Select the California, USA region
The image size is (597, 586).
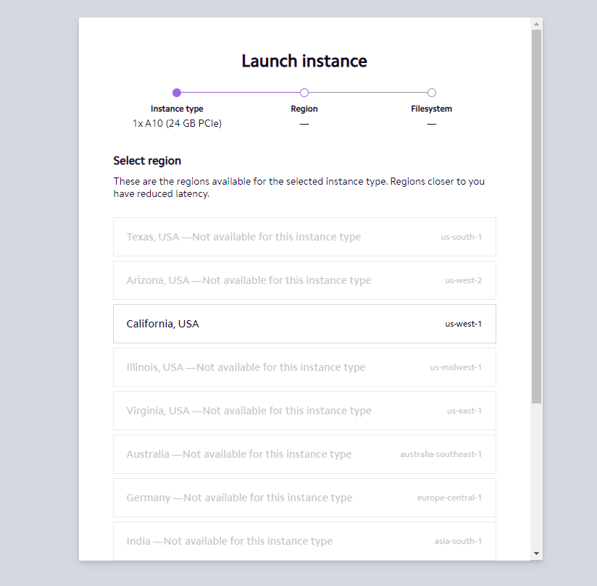click(304, 324)
